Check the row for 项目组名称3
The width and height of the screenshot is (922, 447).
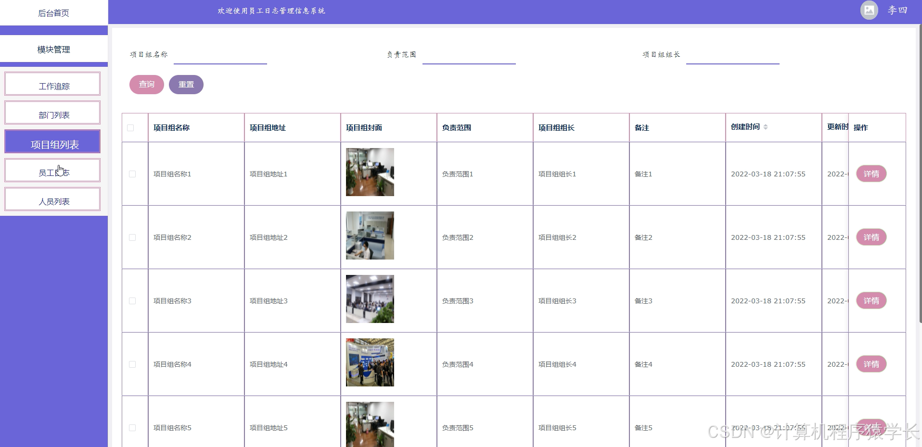point(132,301)
